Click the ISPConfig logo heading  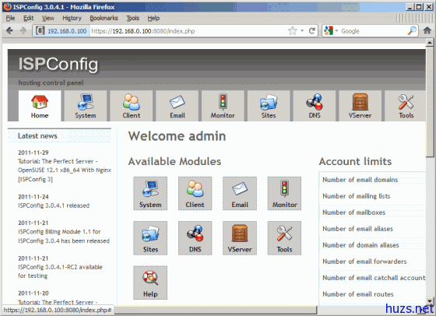click(58, 64)
